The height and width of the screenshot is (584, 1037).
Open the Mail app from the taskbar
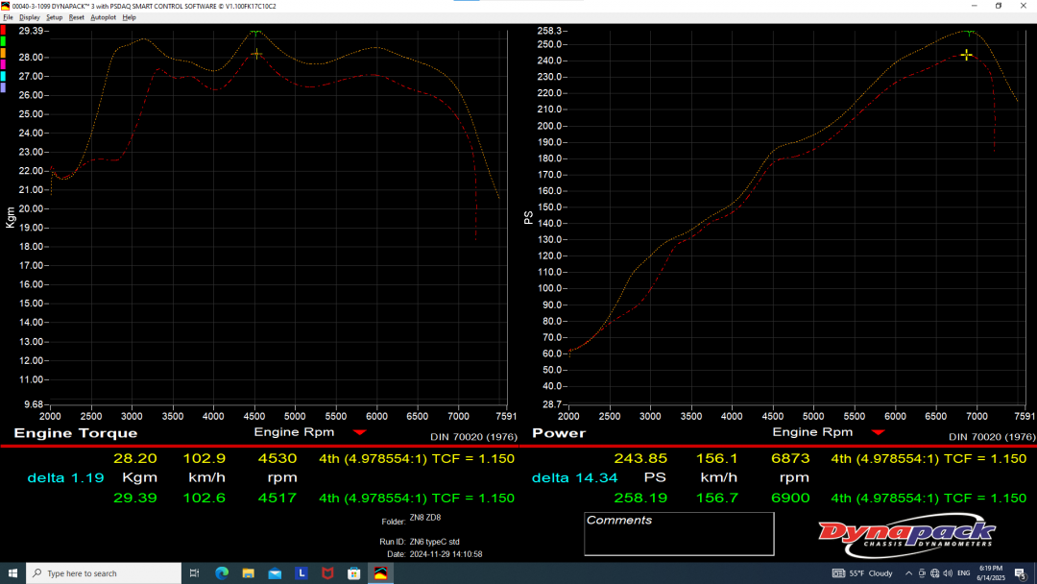coord(275,572)
